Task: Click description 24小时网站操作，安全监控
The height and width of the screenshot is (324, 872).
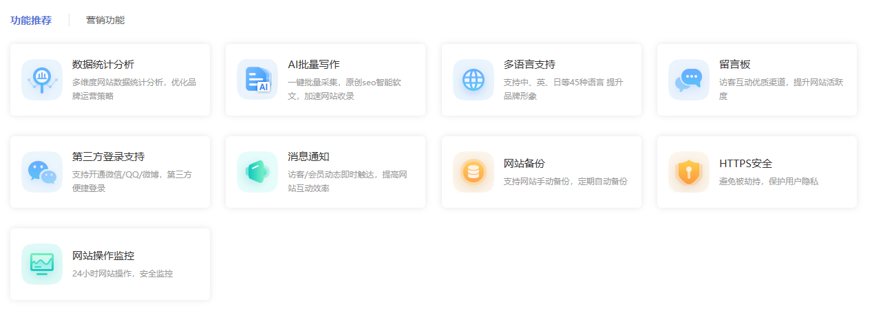Action: pos(123,274)
